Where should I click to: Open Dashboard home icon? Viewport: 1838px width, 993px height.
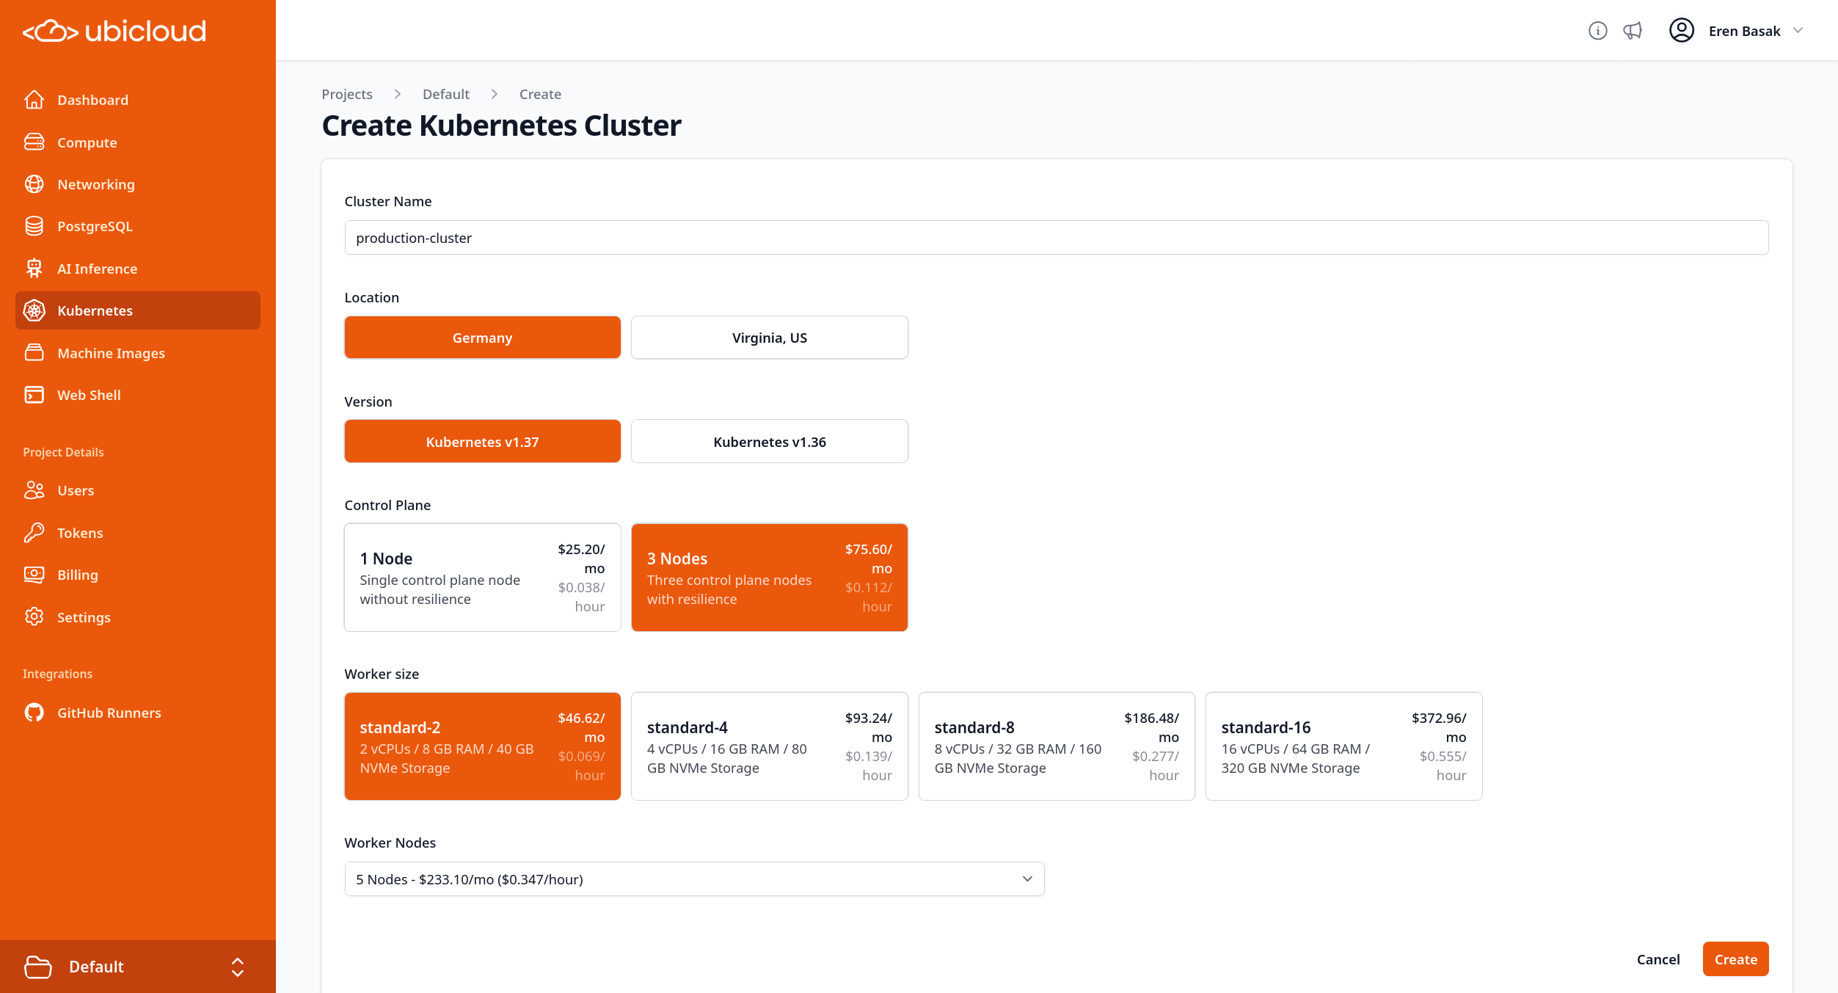[34, 100]
